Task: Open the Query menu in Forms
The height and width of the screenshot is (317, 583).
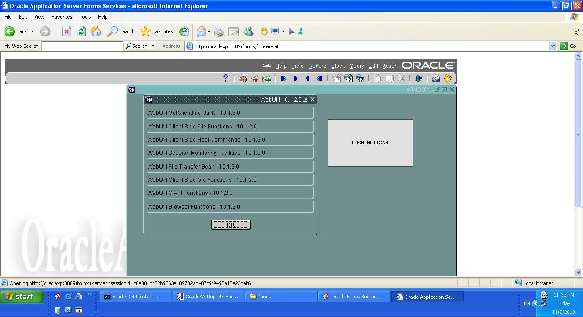Action: 357,66
